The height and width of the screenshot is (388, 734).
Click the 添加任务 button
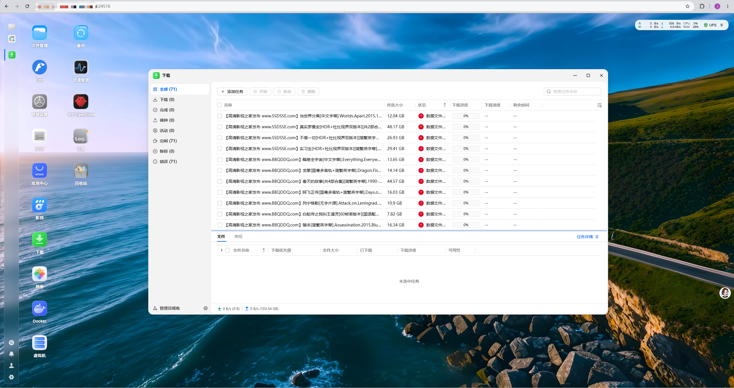[x=232, y=92]
